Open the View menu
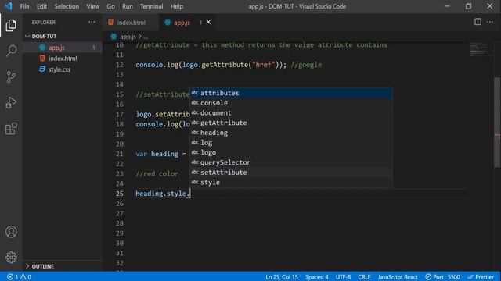Viewport: 501px width, 281px height. point(92,6)
